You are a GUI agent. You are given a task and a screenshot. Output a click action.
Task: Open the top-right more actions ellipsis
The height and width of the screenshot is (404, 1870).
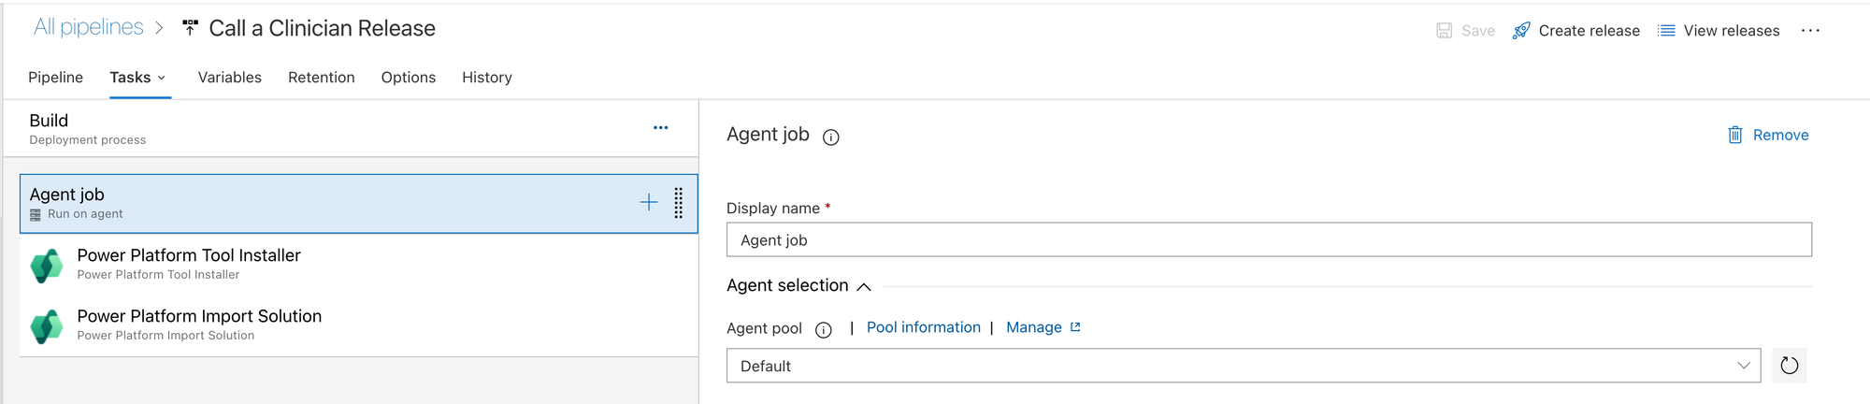point(1810,31)
